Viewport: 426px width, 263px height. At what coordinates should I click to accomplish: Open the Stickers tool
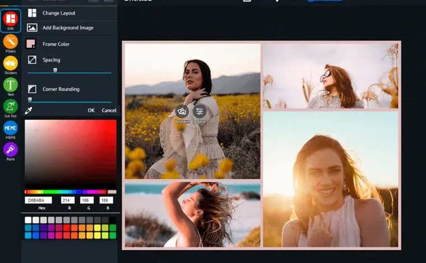click(x=10, y=65)
